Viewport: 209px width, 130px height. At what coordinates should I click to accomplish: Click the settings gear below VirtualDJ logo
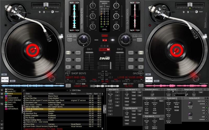[104, 53]
